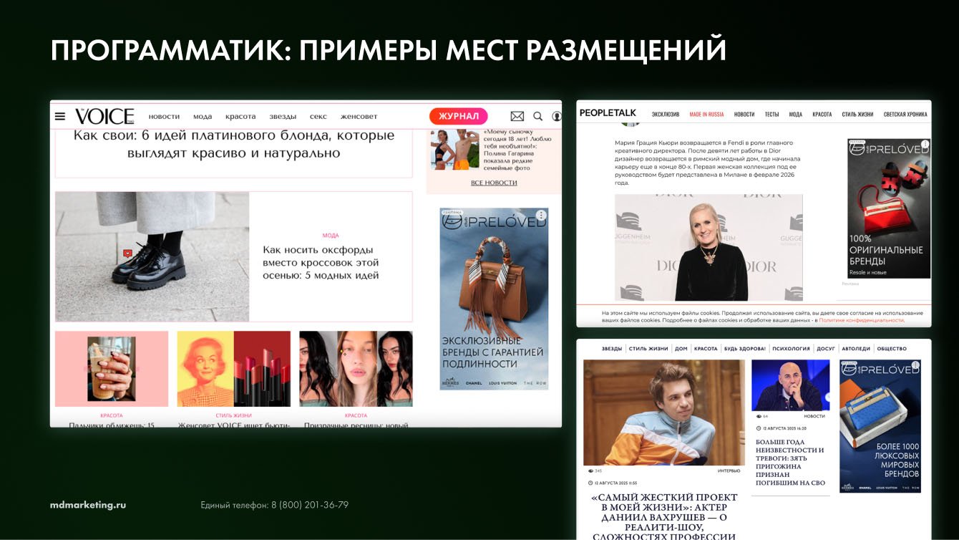This screenshot has height=540, width=959.
Task: Open the three-dot menu on the brown handbag ad
Action: 542,215
